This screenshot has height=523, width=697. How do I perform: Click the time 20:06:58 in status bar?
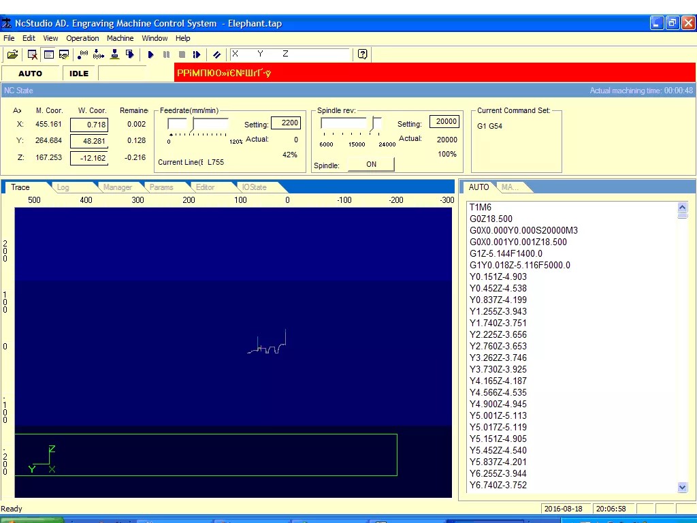[611, 509]
